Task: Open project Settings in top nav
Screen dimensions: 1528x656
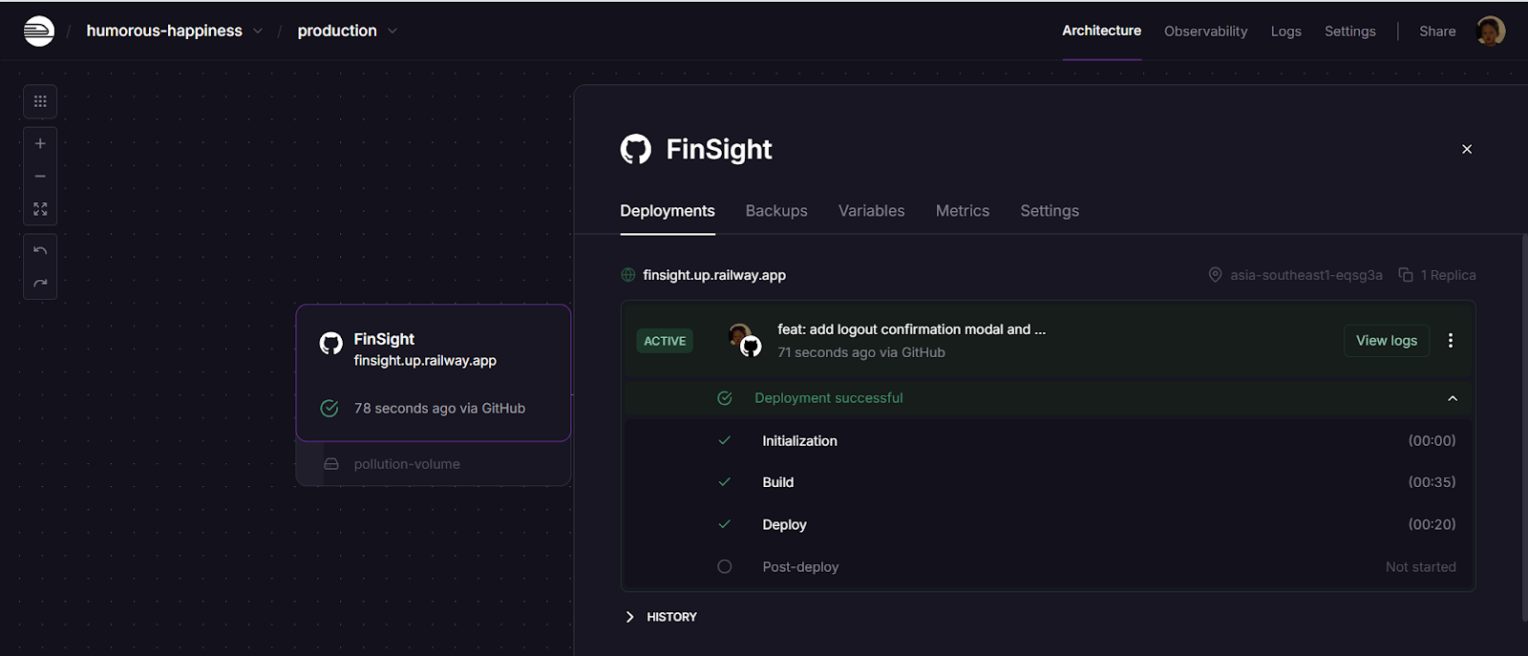Action: click(x=1349, y=32)
